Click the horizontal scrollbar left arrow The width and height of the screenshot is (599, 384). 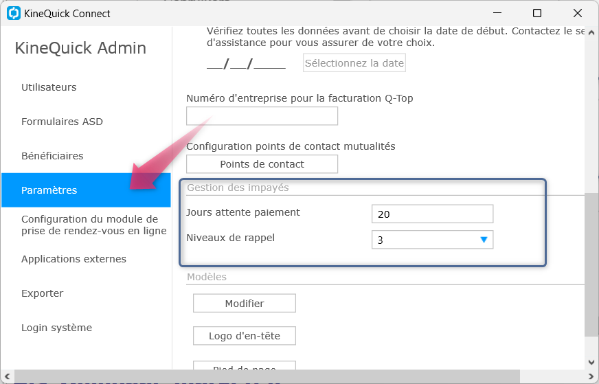click(x=7, y=376)
